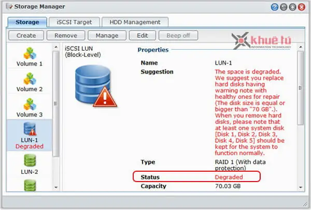
Task: Open the iSCSI Target tab
Action: 75,22
